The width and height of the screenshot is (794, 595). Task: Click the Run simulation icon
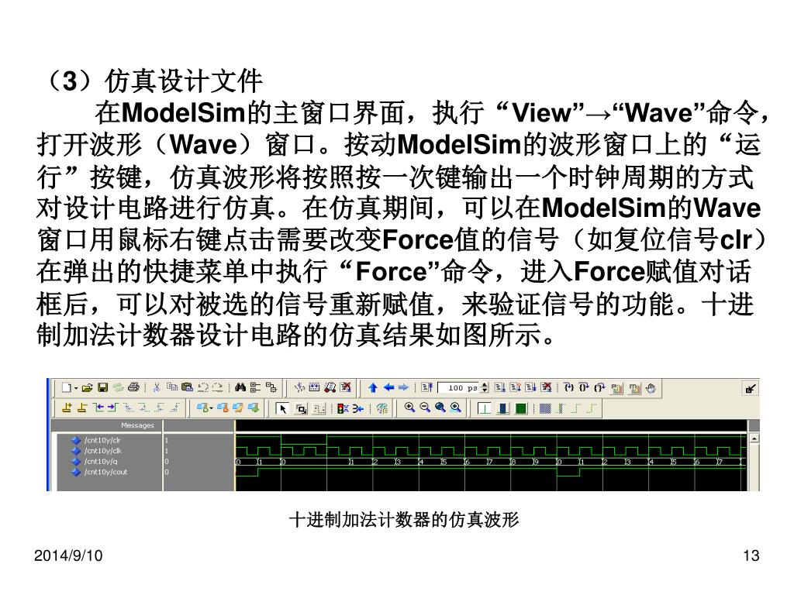coord(500,387)
